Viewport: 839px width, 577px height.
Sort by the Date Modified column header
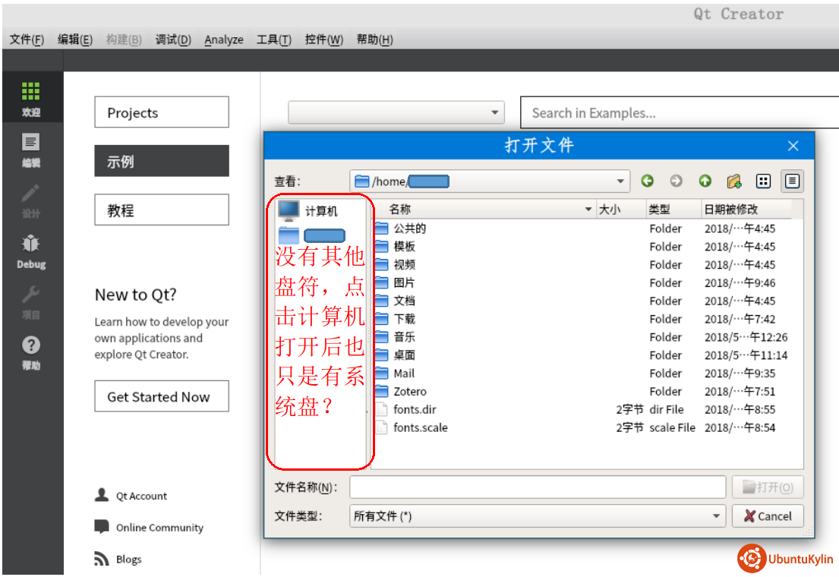coord(746,210)
